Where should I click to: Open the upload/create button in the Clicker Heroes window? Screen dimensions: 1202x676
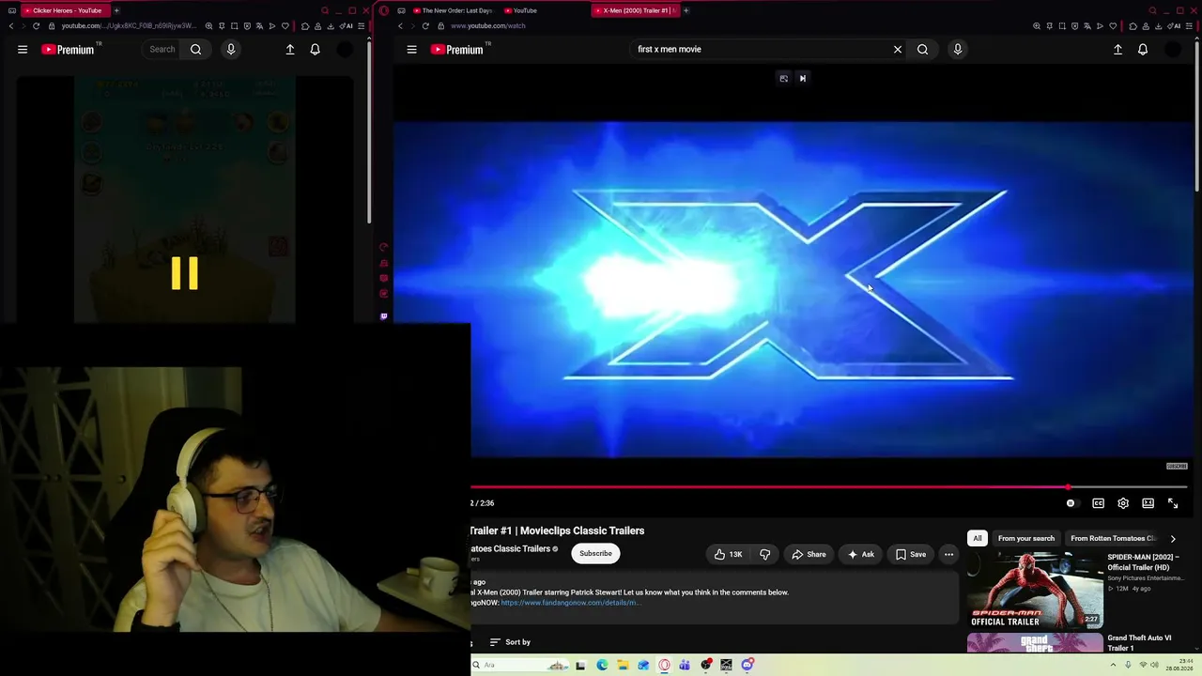pos(290,50)
